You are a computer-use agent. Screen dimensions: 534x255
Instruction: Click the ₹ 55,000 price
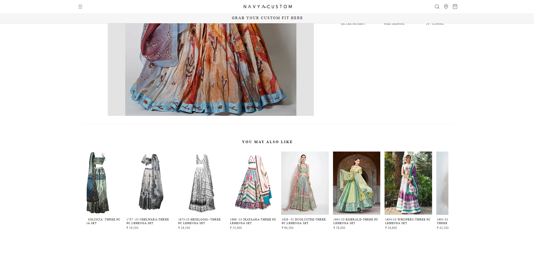click(236, 228)
